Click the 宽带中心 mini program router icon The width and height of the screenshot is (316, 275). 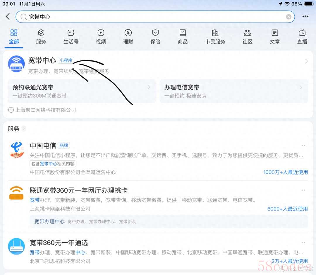point(16,64)
